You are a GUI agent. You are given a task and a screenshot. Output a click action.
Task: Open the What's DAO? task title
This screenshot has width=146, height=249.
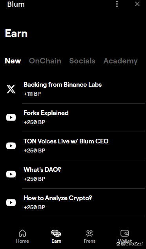(x=42, y=169)
